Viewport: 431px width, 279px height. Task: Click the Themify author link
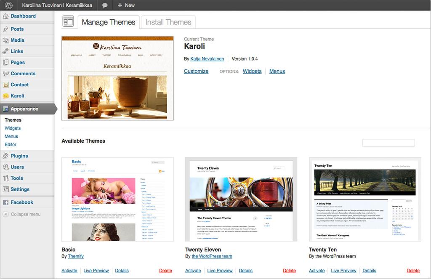tap(76, 256)
